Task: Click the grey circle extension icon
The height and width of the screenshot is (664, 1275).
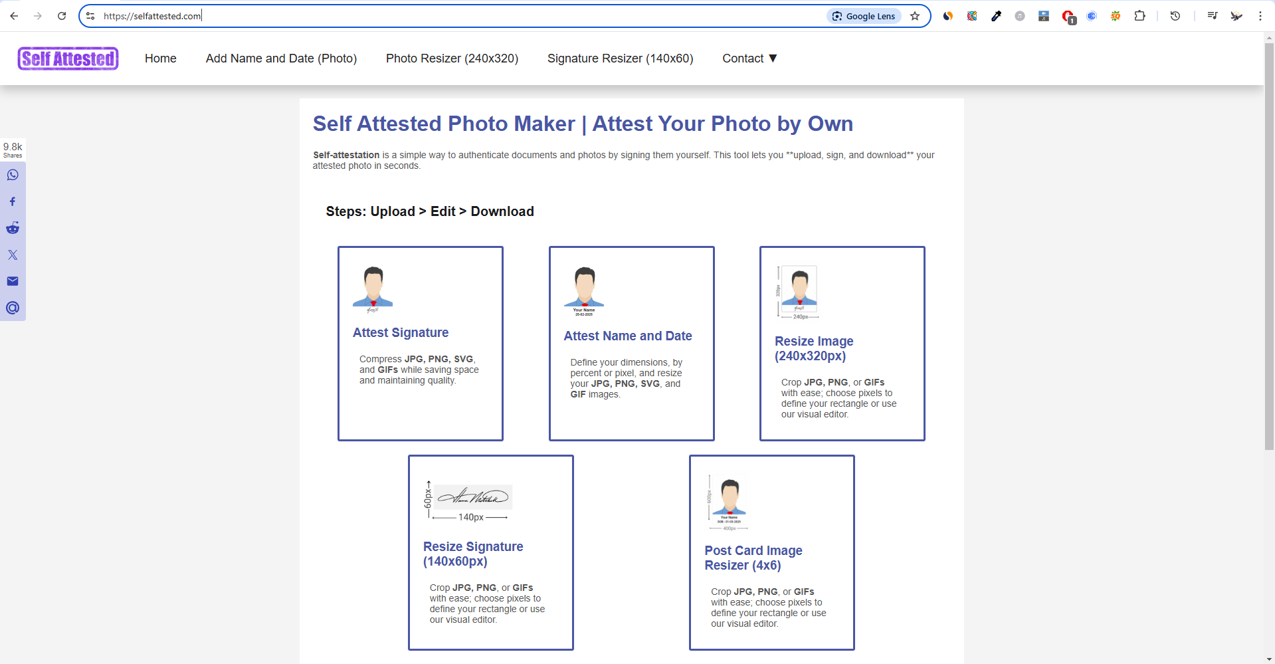Action: pyautogui.click(x=1020, y=16)
